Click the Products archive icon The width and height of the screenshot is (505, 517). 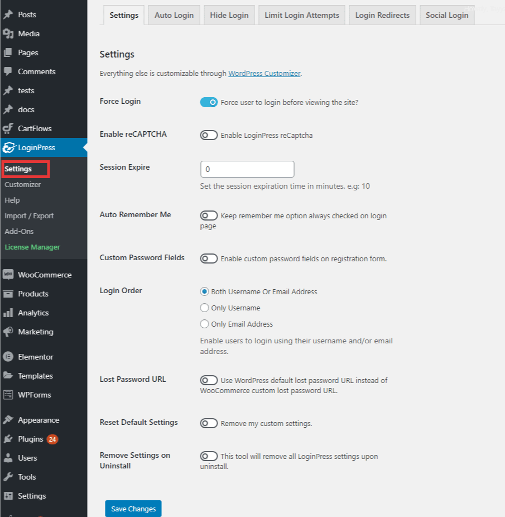coord(8,294)
